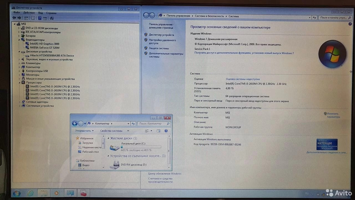Open Настройка удаленного доступа link
This screenshot has height=200, width=355.
[162, 42]
